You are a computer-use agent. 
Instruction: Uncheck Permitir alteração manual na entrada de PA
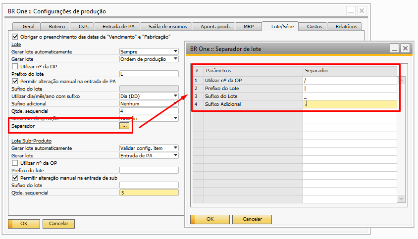coord(14,81)
